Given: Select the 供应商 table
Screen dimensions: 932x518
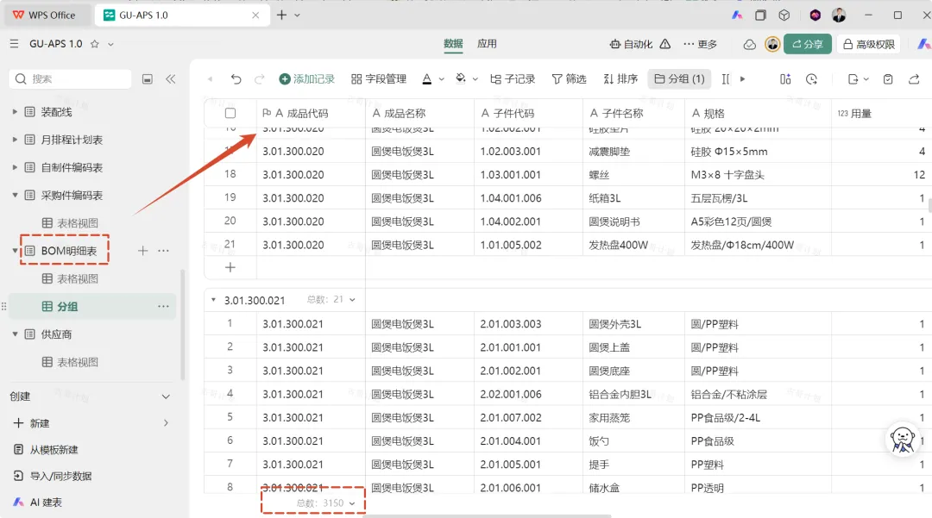Looking at the screenshot, I should pyautogui.click(x=56, y=334).
